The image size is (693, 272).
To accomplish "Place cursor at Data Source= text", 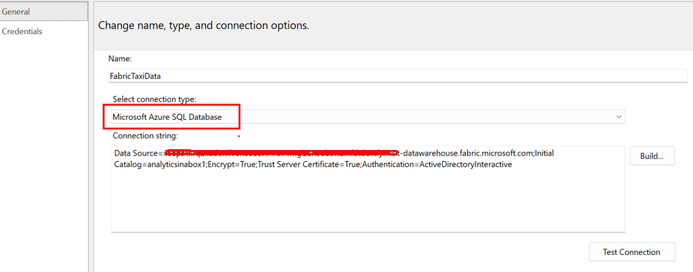I will coord(139,154).
